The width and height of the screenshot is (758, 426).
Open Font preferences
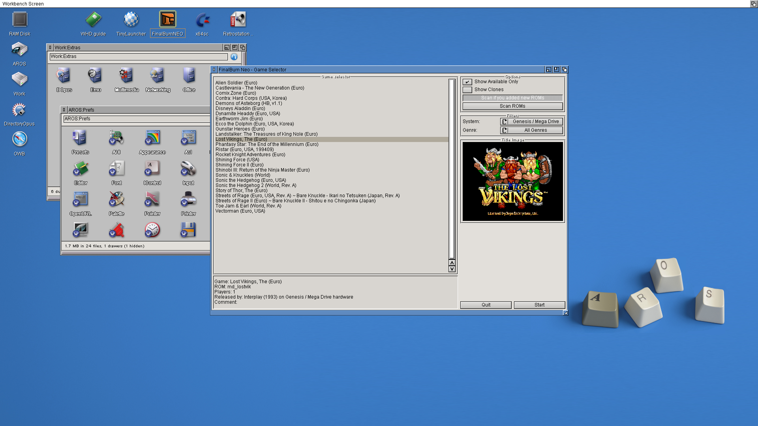pyautogui.click(x=116, y=173)
